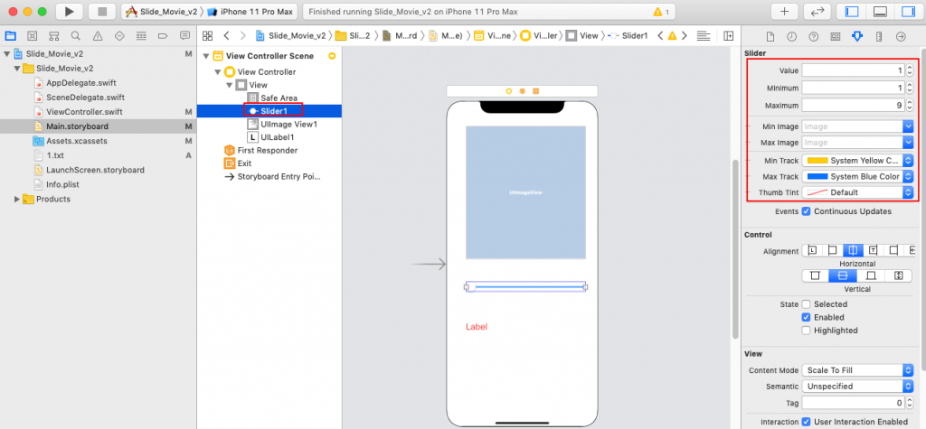Check the Highlighted state checkbox
This screenshot has width=926, height=429.
pos(806,331)
